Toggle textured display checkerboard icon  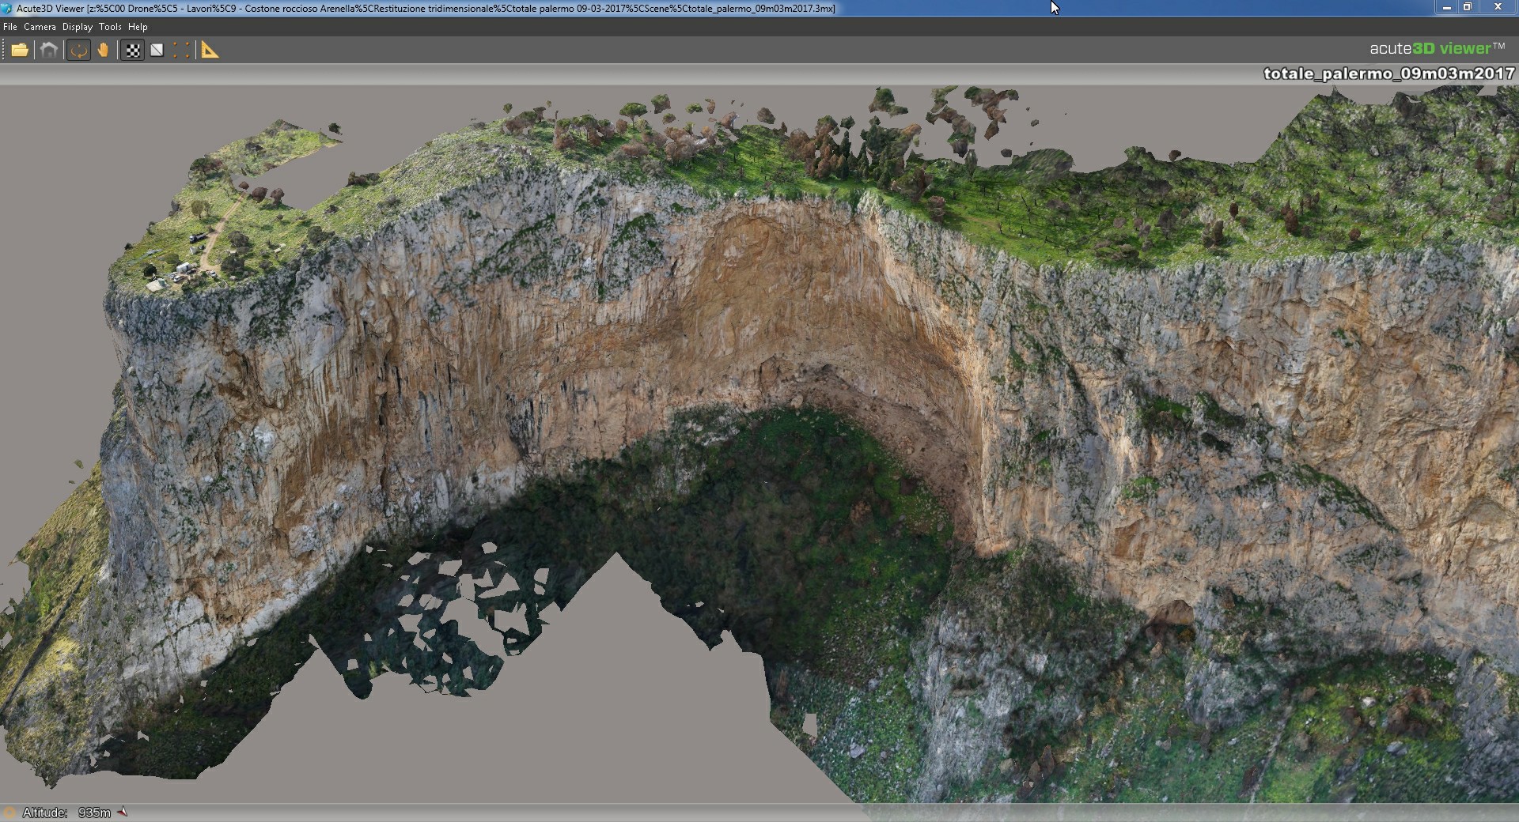point(132,51)
